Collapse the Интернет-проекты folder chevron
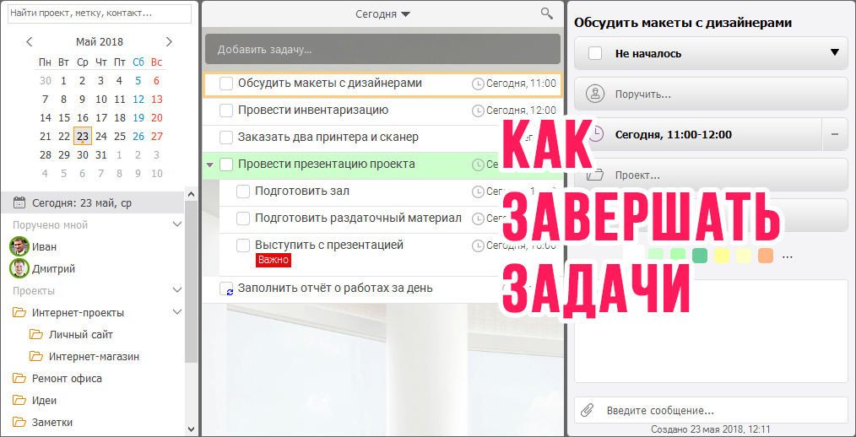 tap(177, 312)
